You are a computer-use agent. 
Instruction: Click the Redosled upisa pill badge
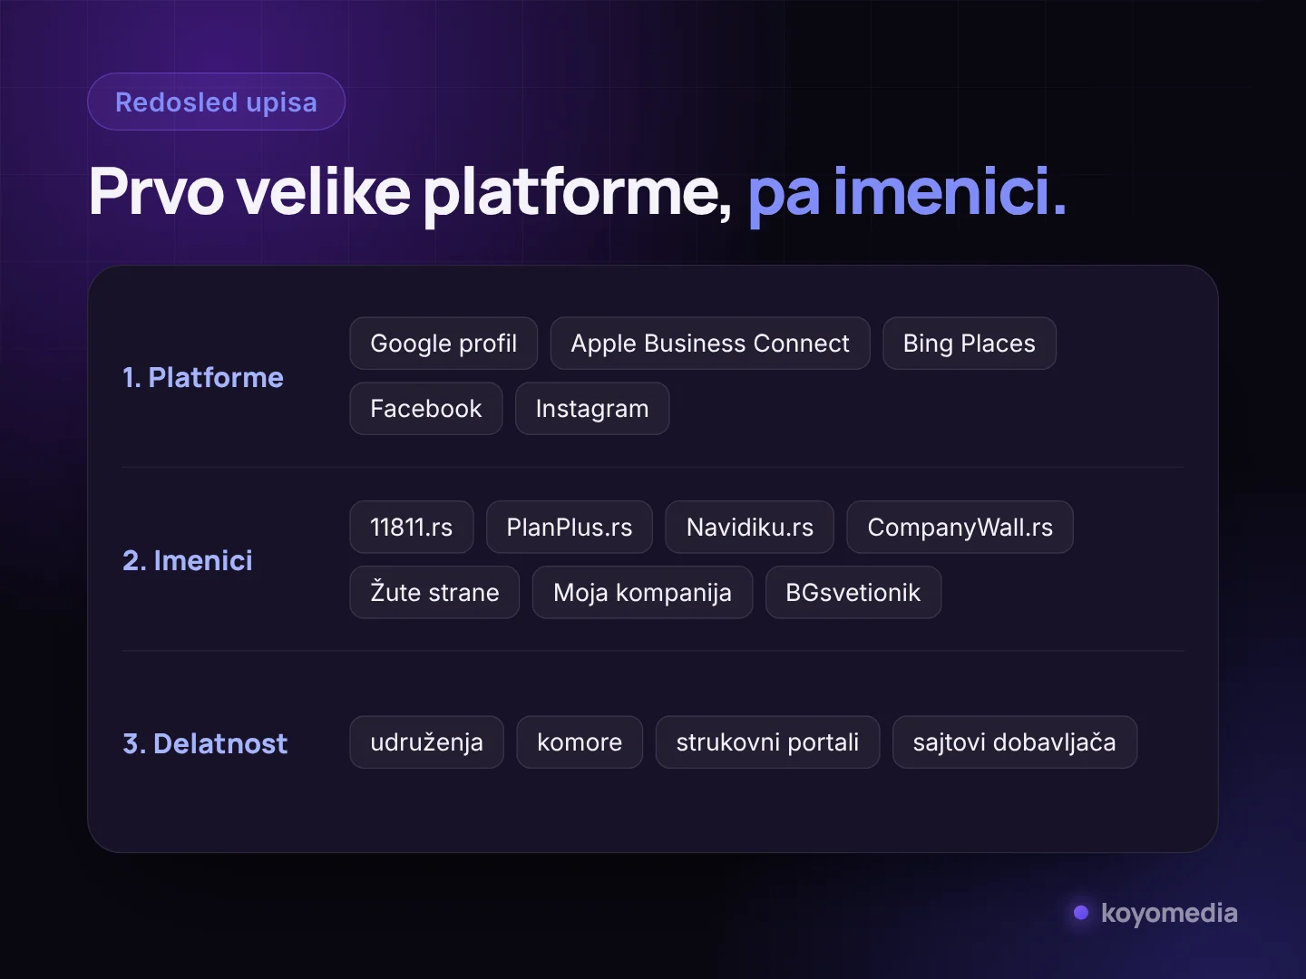pos(216,102)
